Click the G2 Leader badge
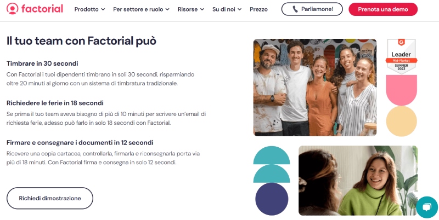The height and width of the screenshot is (220, 439). point(401,56)
